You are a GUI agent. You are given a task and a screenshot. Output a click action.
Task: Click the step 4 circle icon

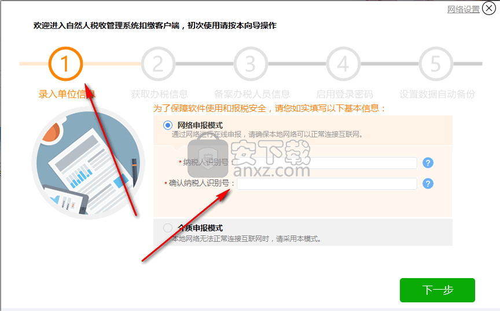[x=343, y=63]
